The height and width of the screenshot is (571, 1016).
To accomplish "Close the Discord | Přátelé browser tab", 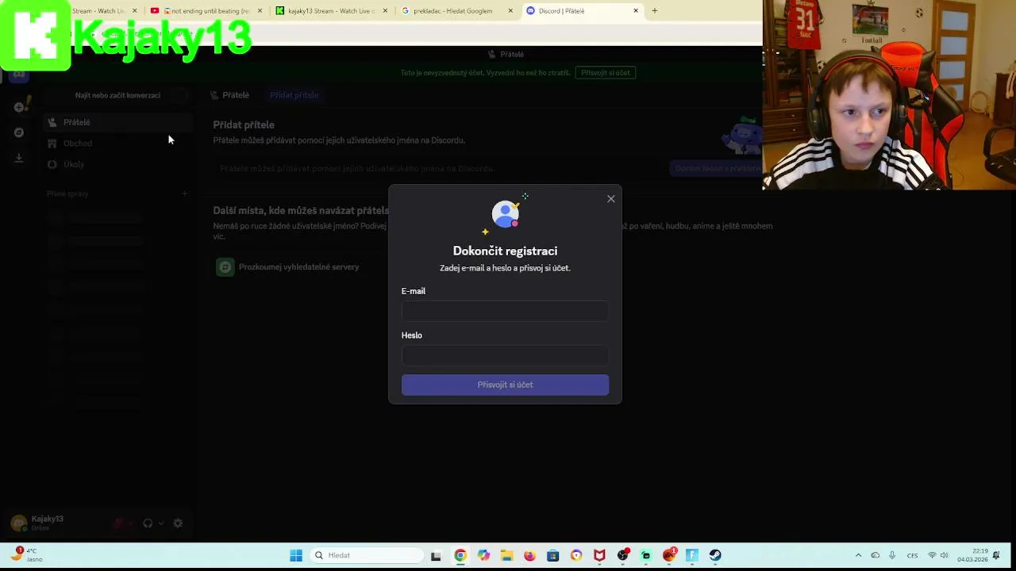I will (636, 11).
